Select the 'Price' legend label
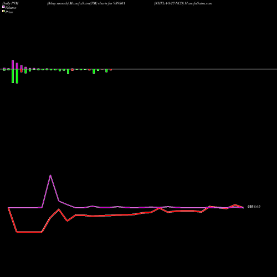This screenshot has height=277, width=277. [x=9, y=12]
